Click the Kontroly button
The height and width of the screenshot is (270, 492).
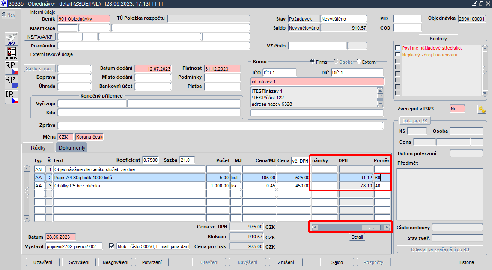pyautogui.click(x=438, y=39)
